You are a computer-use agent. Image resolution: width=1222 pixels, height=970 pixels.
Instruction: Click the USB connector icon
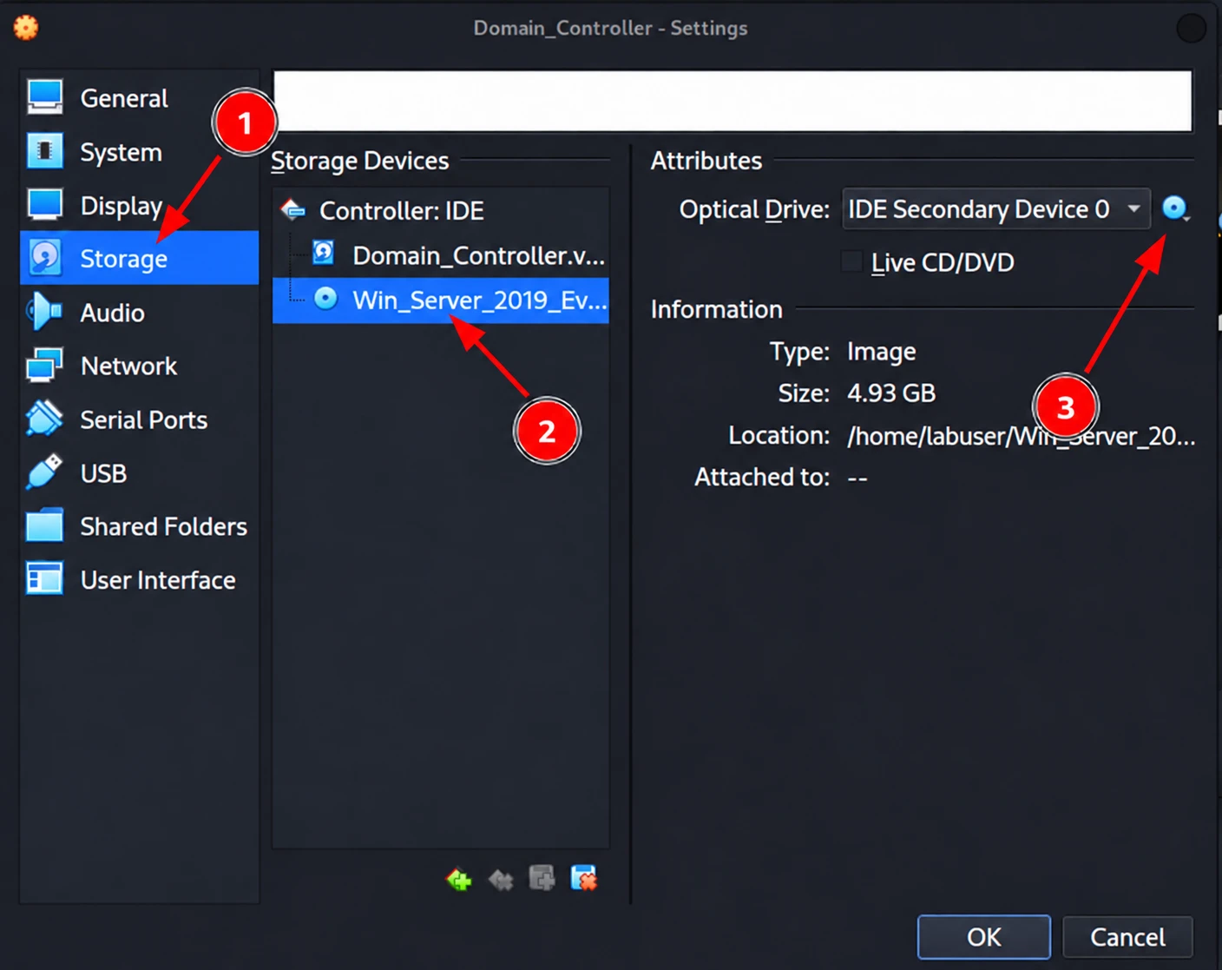click(x=44, y=472)
